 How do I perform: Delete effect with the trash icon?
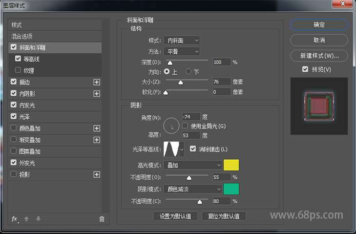point(101,219)
